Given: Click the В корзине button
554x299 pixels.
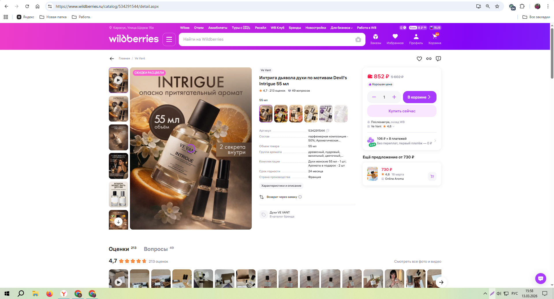Looking at the screenshot, I should (x=419, y=97).
